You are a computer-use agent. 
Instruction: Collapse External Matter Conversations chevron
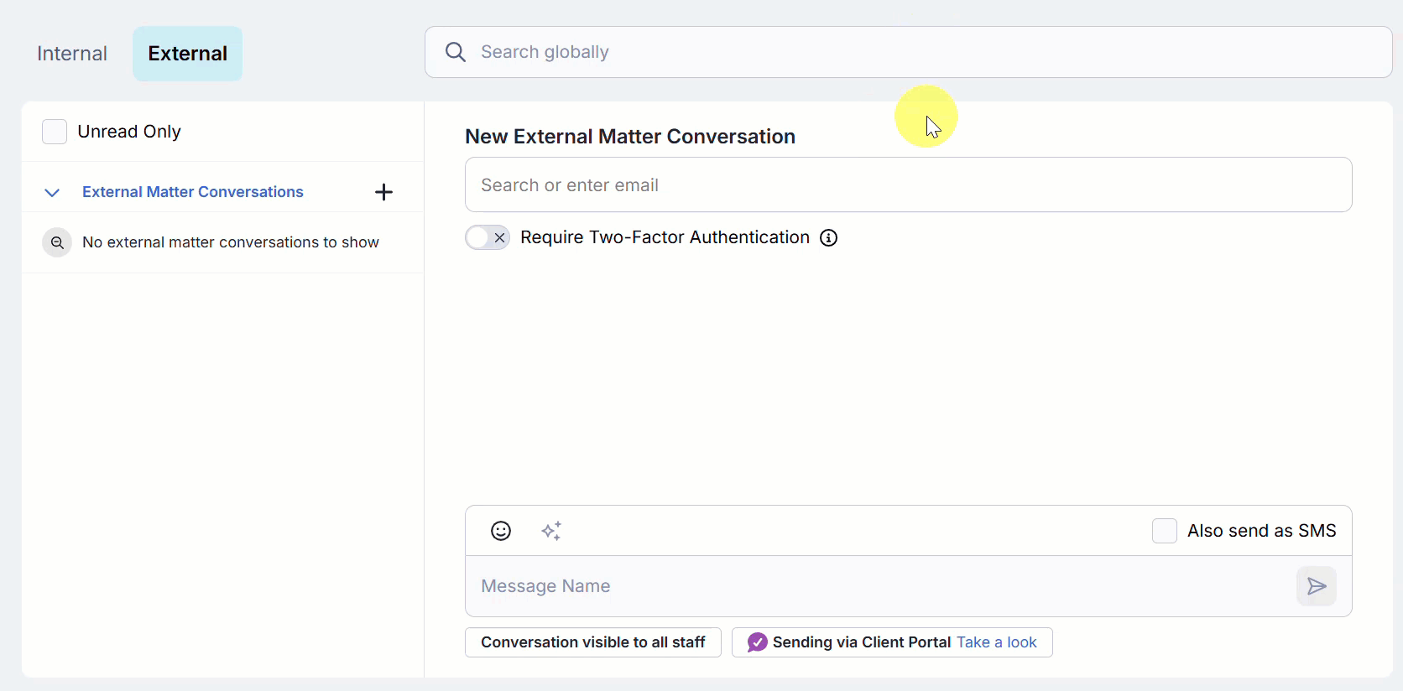click(x=52, y=192)
